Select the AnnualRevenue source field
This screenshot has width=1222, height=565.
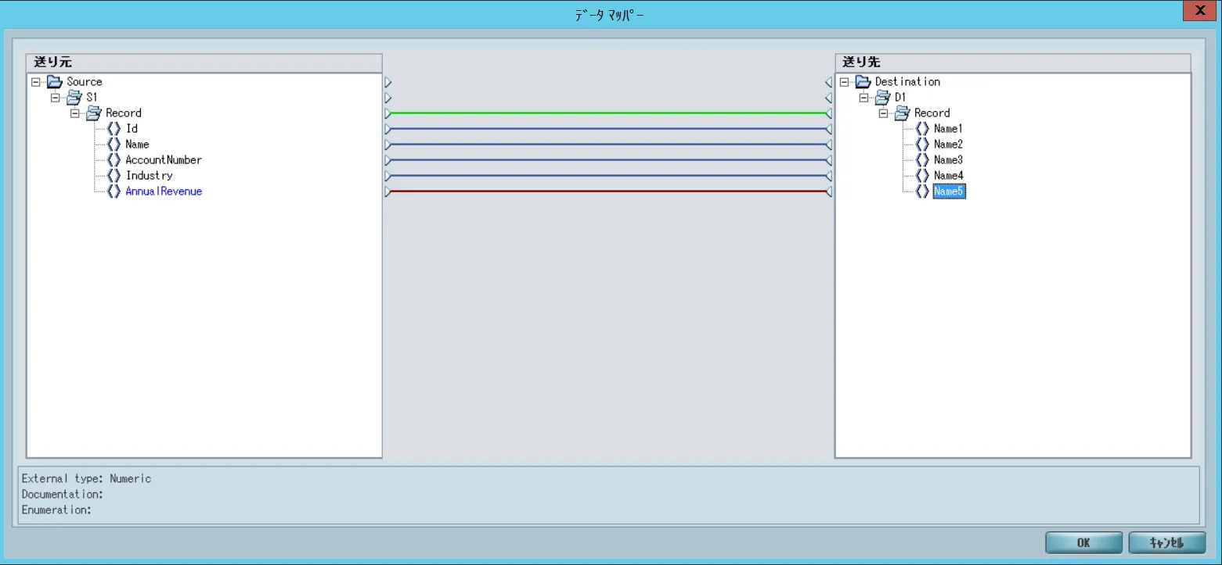click(164, 191)
